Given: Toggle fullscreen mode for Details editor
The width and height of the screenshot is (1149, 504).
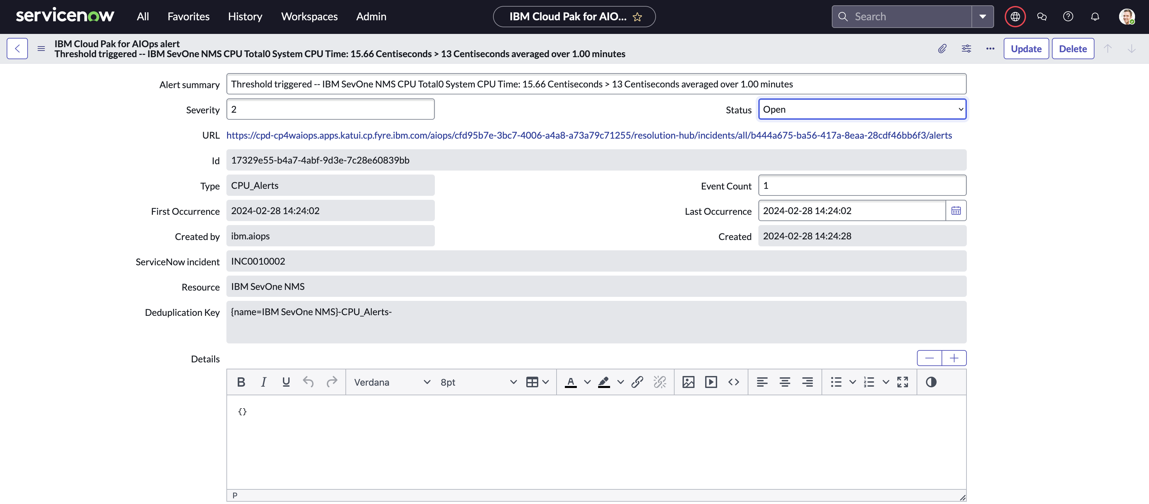Looking at the screenshot, I should point(902,382).
